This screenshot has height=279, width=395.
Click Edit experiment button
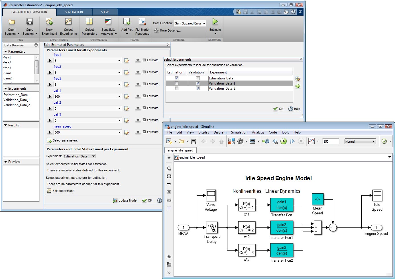(60, 191)
